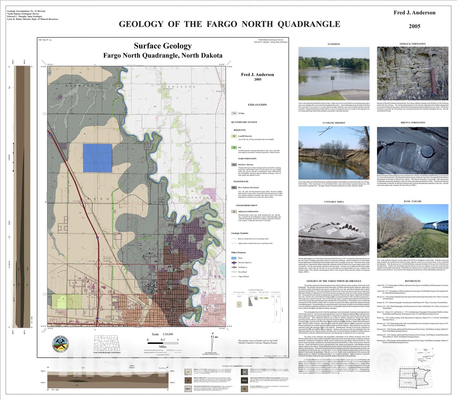Pick the Qarg Argusville Formation swatch
This screenshot has height=400, width=457.
pyautogui.click(x=244, y=380)
